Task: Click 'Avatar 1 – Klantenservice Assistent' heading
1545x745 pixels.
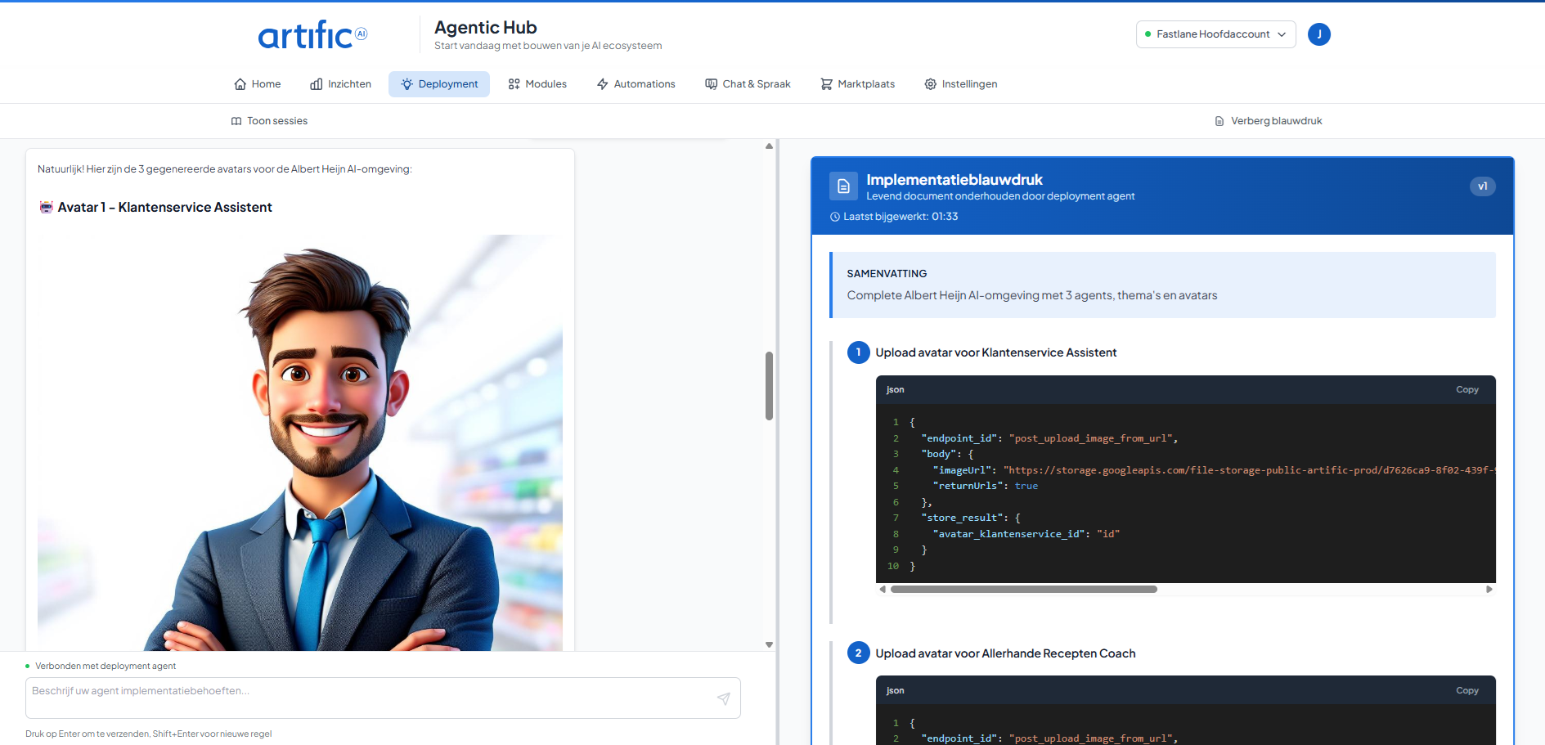Action: (x=164, y=208)
